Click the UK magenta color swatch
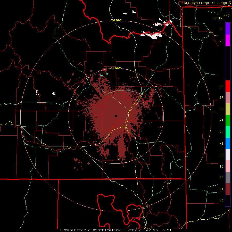Image resolution: width=232 pixels, height=232 pixels. click(x=228, y=40)
